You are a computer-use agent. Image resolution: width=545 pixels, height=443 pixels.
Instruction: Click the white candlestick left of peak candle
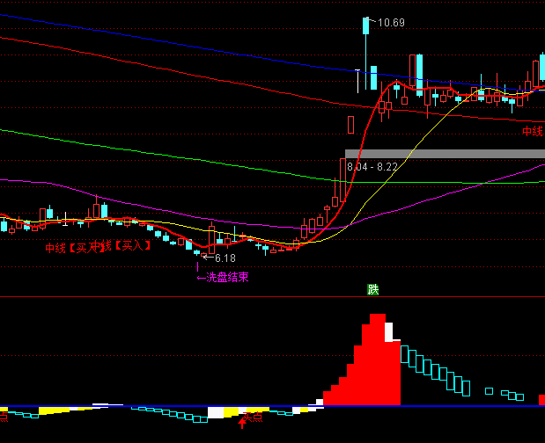[357, 80]
